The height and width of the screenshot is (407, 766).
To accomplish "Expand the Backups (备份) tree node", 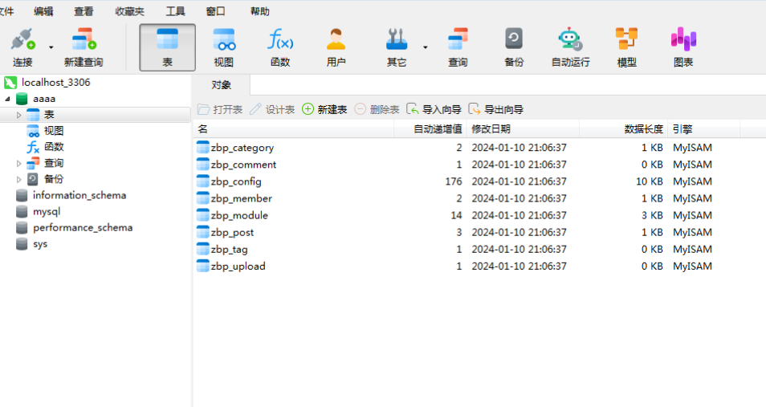I will coord(19,179).
